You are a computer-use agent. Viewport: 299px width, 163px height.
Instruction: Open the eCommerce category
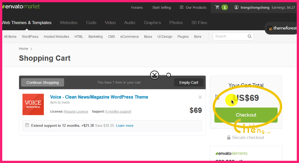130,37
